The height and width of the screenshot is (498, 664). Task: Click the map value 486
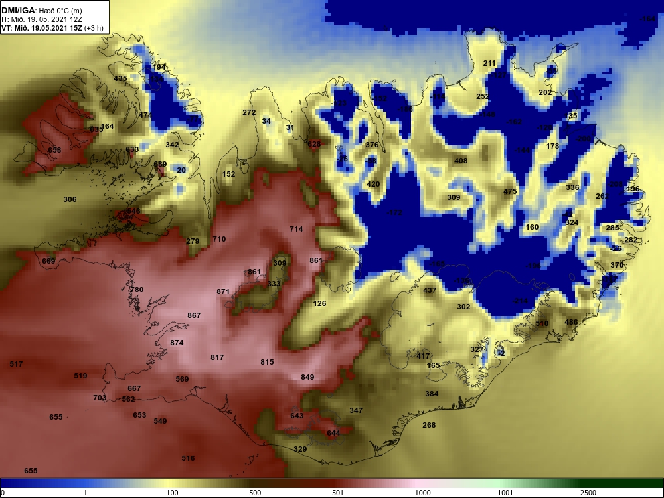pos(571,322)
